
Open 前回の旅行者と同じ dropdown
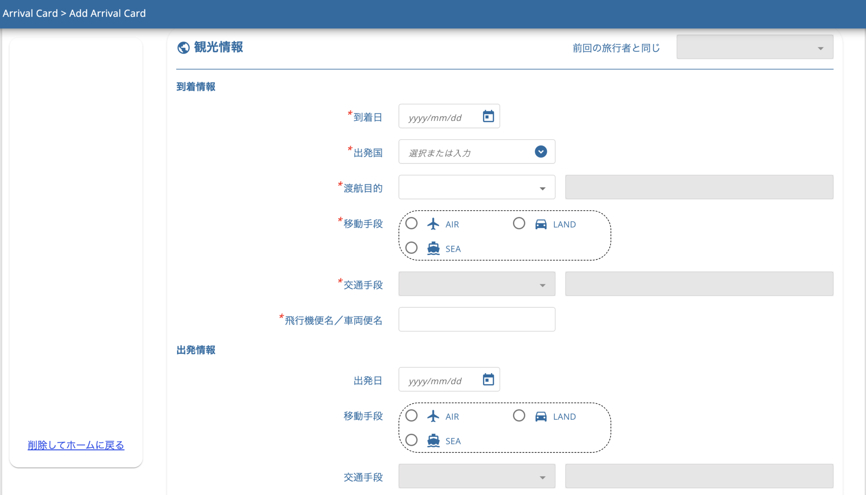(754, 47)
